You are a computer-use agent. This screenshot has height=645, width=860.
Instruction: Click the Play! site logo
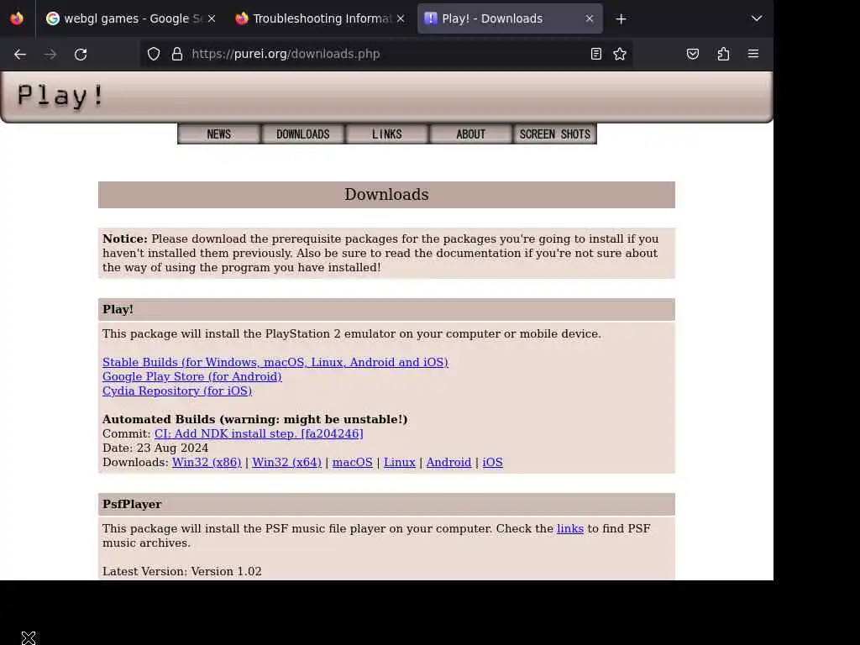tap(60, 96)
